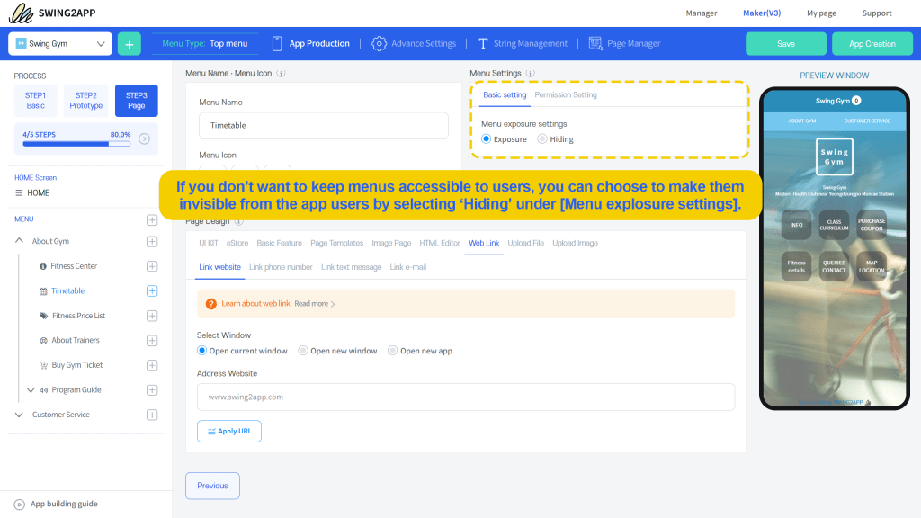Click the info icon beside Menu Settings
921x518 pixels.
point(531,74)
